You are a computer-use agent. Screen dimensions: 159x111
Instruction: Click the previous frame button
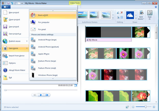coord(35,95)
